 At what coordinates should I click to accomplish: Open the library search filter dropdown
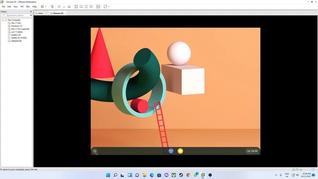[x=31, y=15]
